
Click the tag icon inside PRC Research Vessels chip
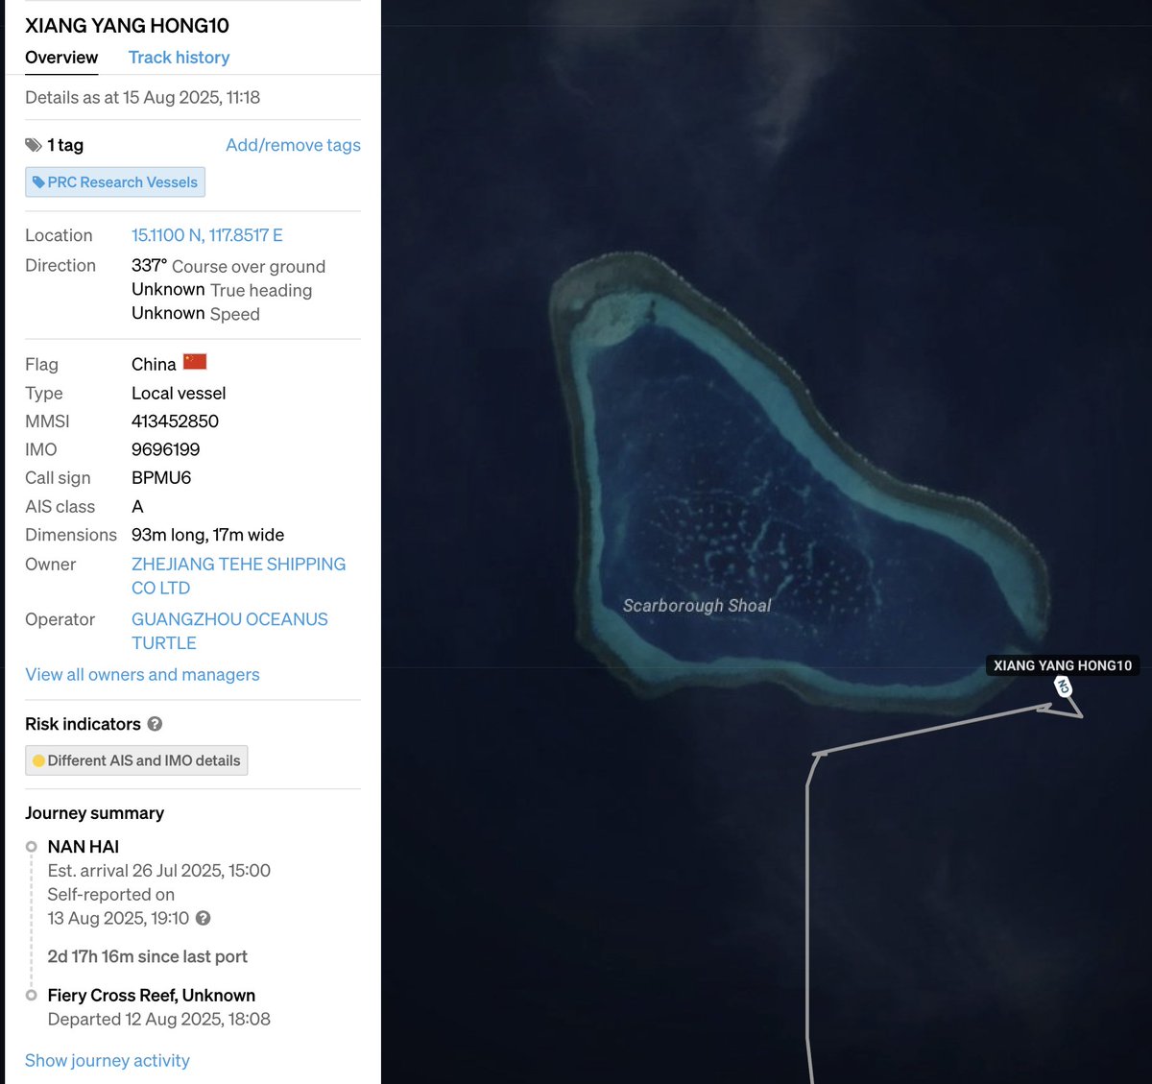[x=39, y=181]
